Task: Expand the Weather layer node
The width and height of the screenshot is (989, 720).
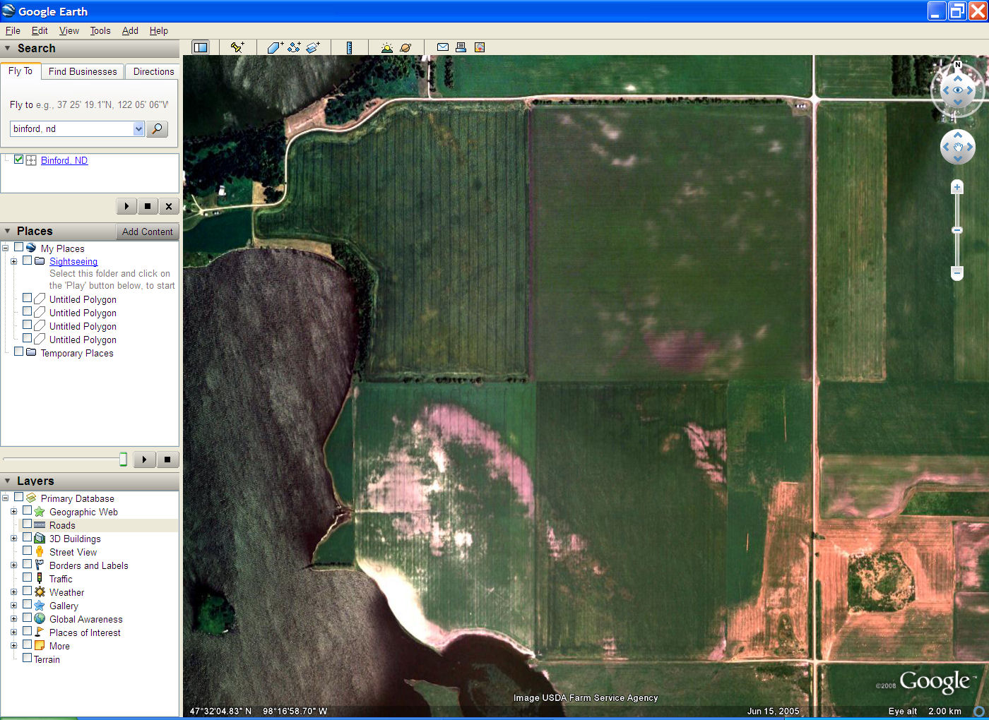Action: tap(13, 592)
